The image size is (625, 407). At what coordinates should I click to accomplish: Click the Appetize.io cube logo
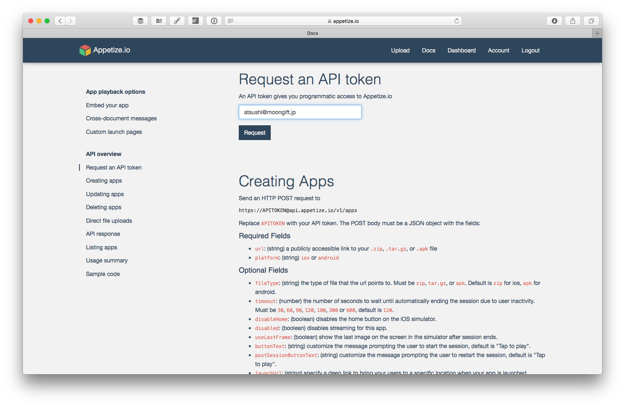[x=85, y=50]
